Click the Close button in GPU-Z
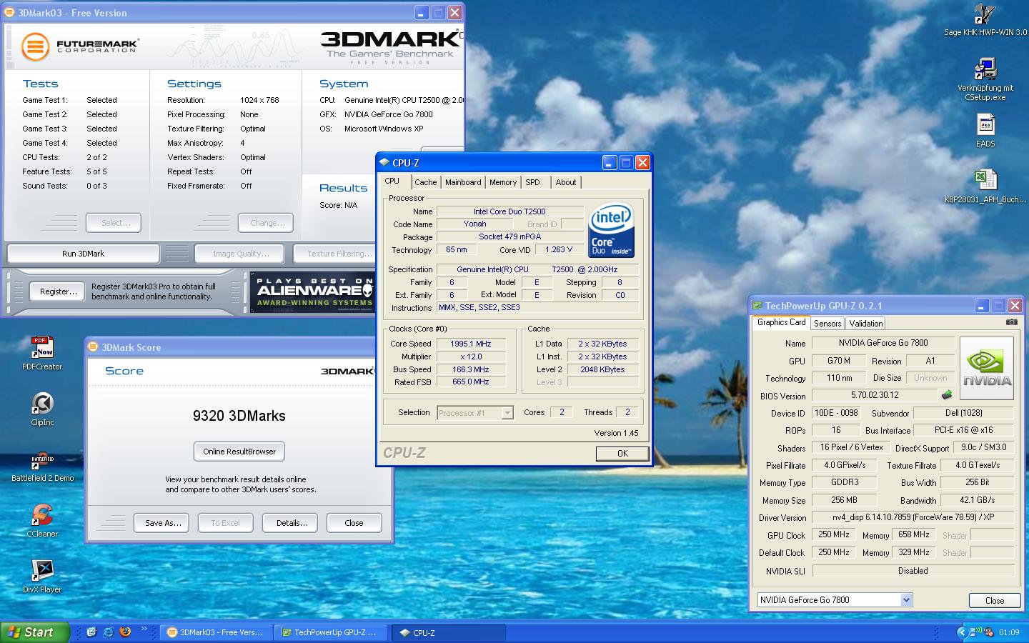 click(995, 600)
